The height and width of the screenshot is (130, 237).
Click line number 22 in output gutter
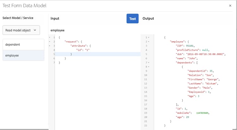145,125
